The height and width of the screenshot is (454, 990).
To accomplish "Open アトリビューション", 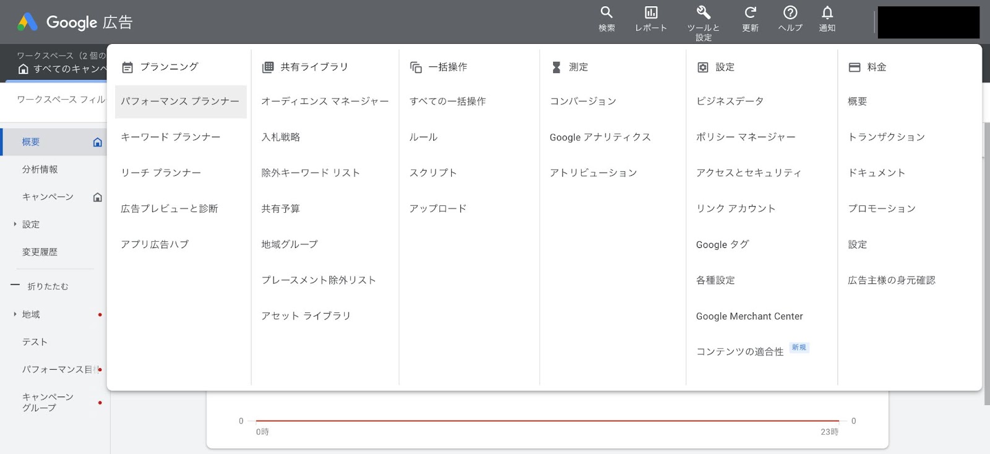I will (x=593, y=173).
